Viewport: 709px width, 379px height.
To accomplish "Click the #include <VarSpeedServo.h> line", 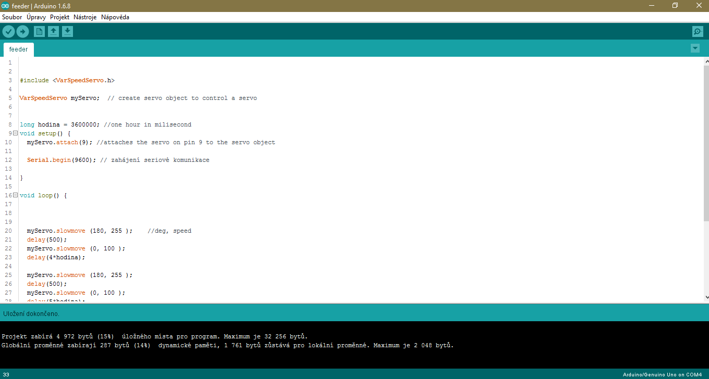I will (67, 80).
